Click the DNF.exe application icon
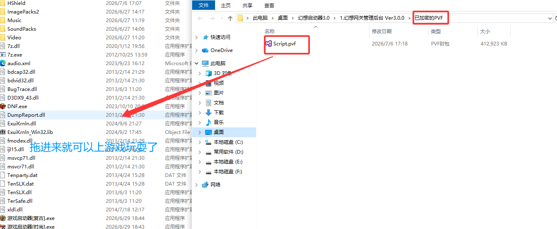 point(3,106)
